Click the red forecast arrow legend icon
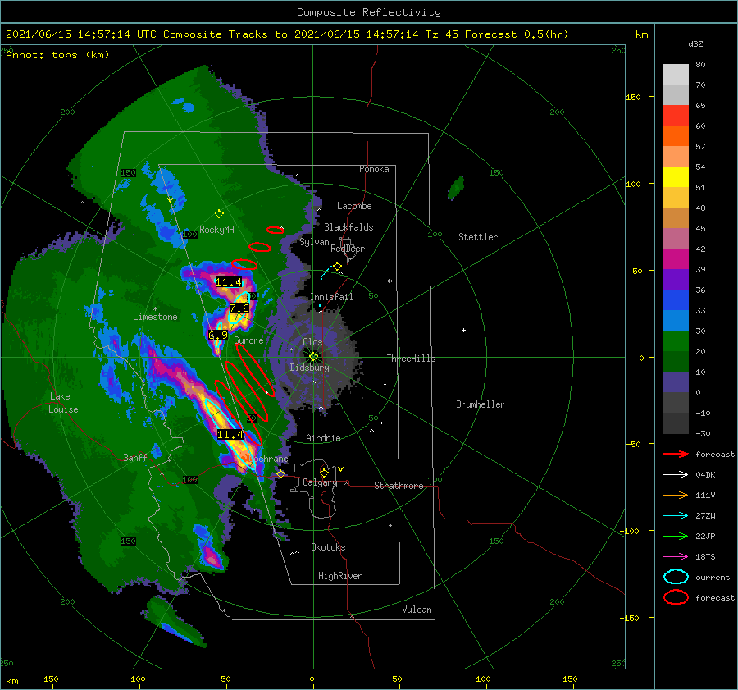738x690 pixels. click(676, 454)
